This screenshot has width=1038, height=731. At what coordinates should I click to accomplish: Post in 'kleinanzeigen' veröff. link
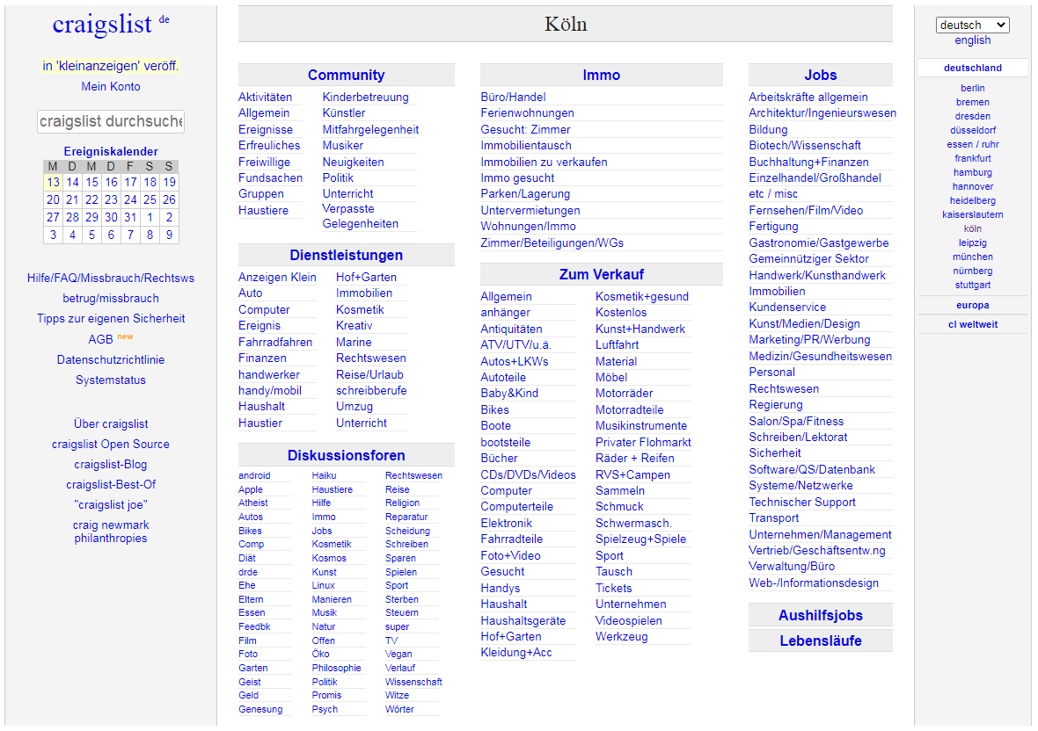point(111,66)
